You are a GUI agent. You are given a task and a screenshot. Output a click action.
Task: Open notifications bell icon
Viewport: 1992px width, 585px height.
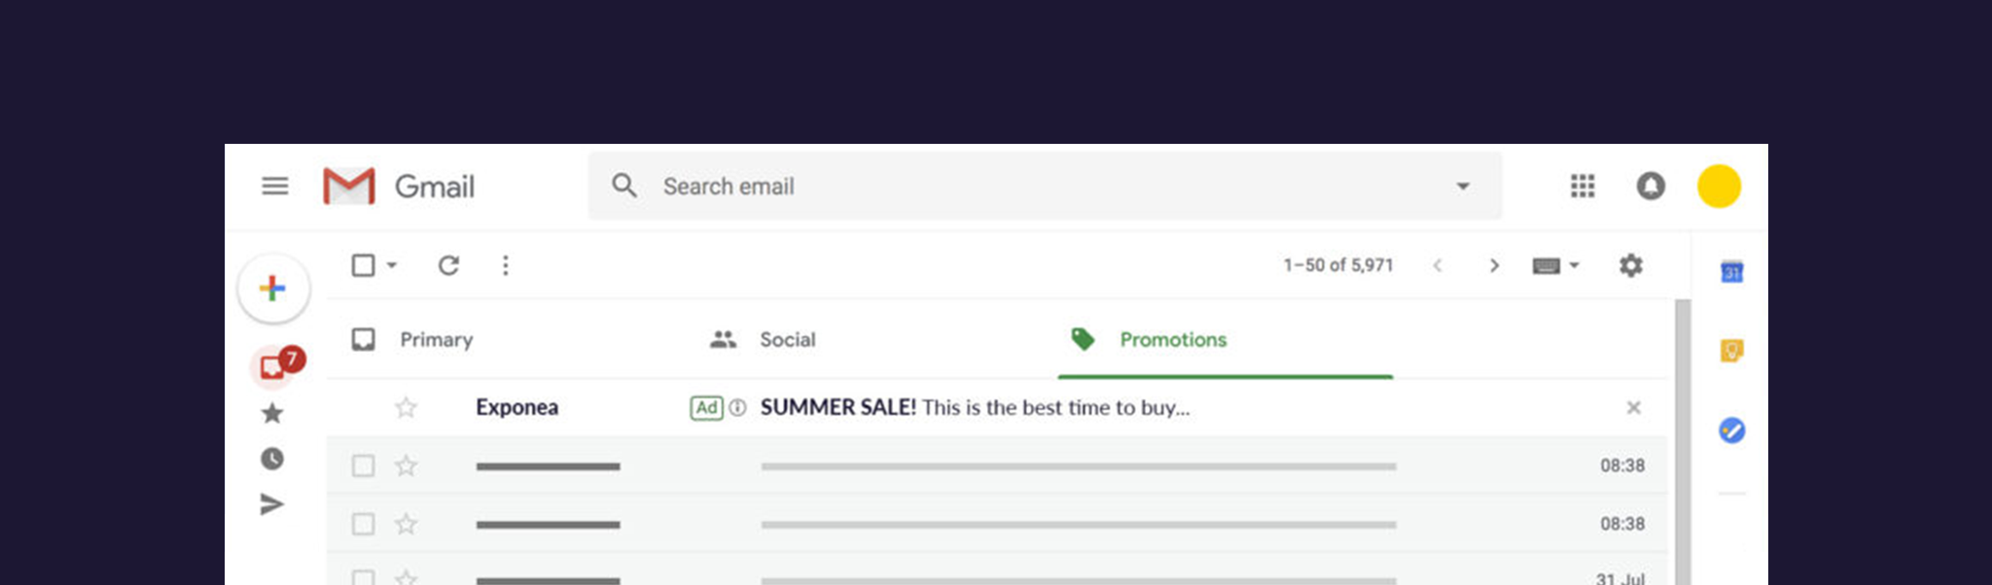point(1651,186)
